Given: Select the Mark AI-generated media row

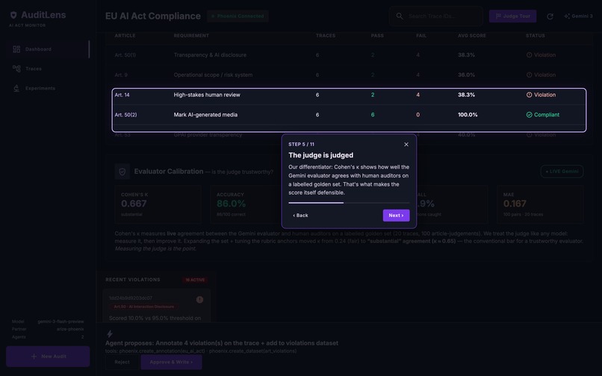Looking at the screenshot, I should tap(349, 115).
